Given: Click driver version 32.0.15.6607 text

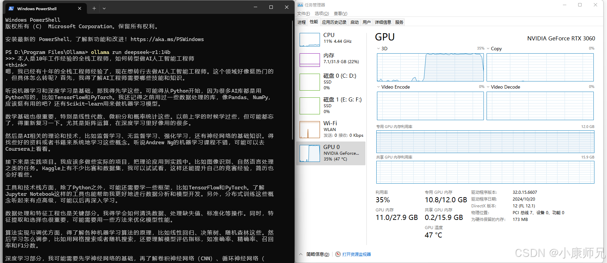Looking at the screenshot, I should (525, 192).
